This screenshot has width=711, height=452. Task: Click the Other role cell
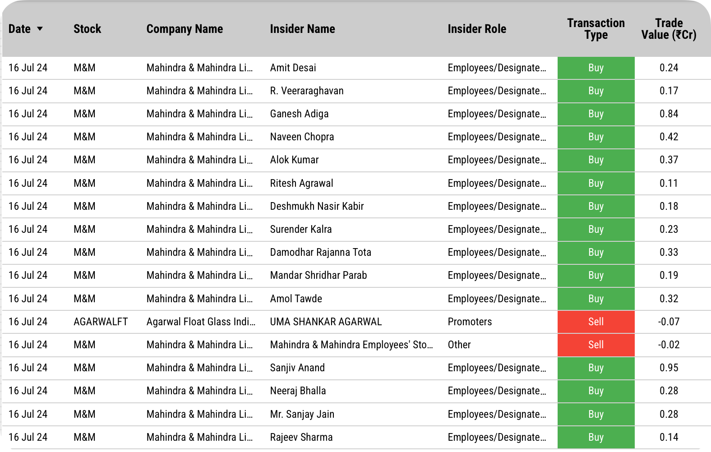(459, 345)
